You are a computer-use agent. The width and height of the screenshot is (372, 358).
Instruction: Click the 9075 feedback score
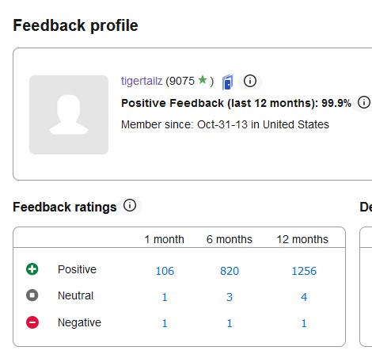point(182,81)
